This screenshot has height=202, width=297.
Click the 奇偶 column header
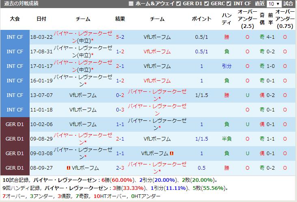click(x=262, y=19)
